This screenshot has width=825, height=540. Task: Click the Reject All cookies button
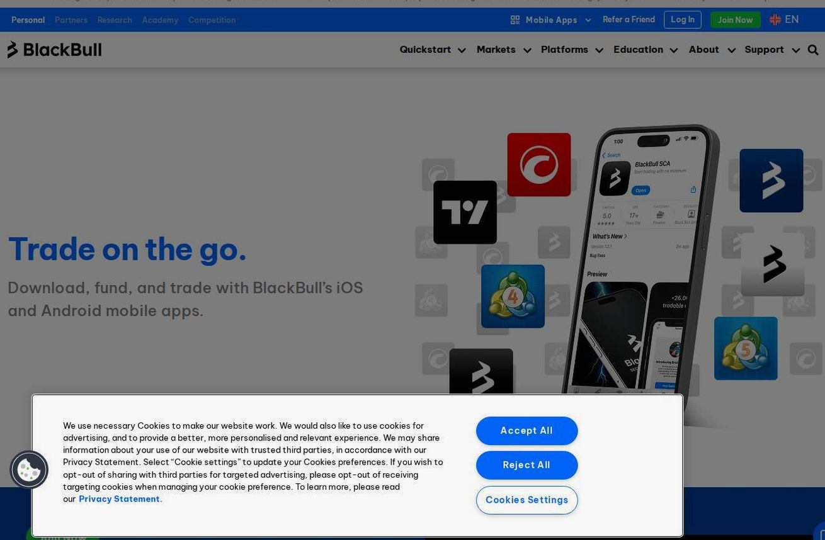[x=526, y=465]
